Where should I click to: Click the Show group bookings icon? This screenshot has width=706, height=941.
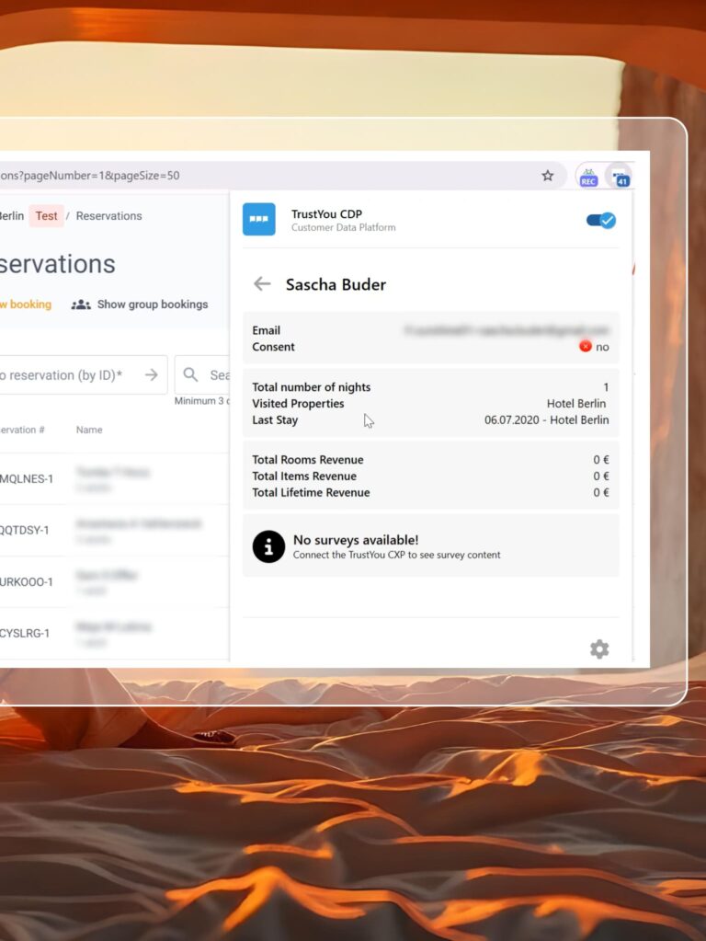click(x=81, y=304)
